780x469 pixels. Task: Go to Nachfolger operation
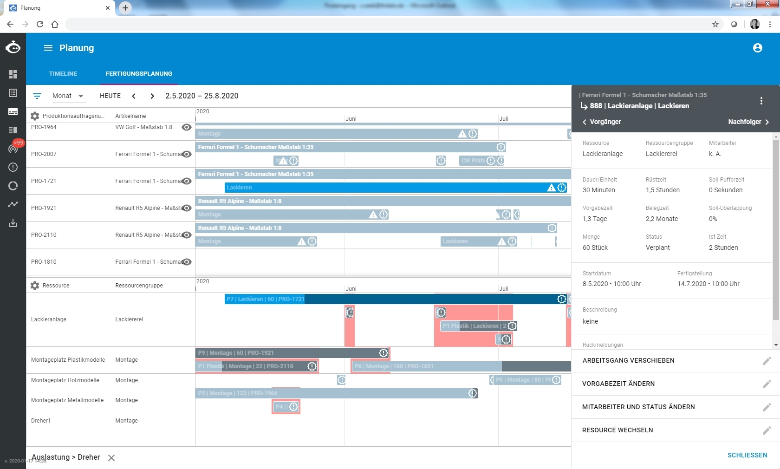[x=748, y=122]
